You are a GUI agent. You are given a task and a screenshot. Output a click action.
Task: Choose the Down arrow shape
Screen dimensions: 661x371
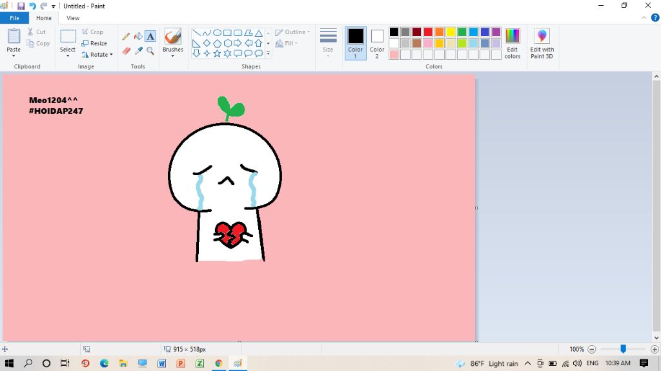196,53
